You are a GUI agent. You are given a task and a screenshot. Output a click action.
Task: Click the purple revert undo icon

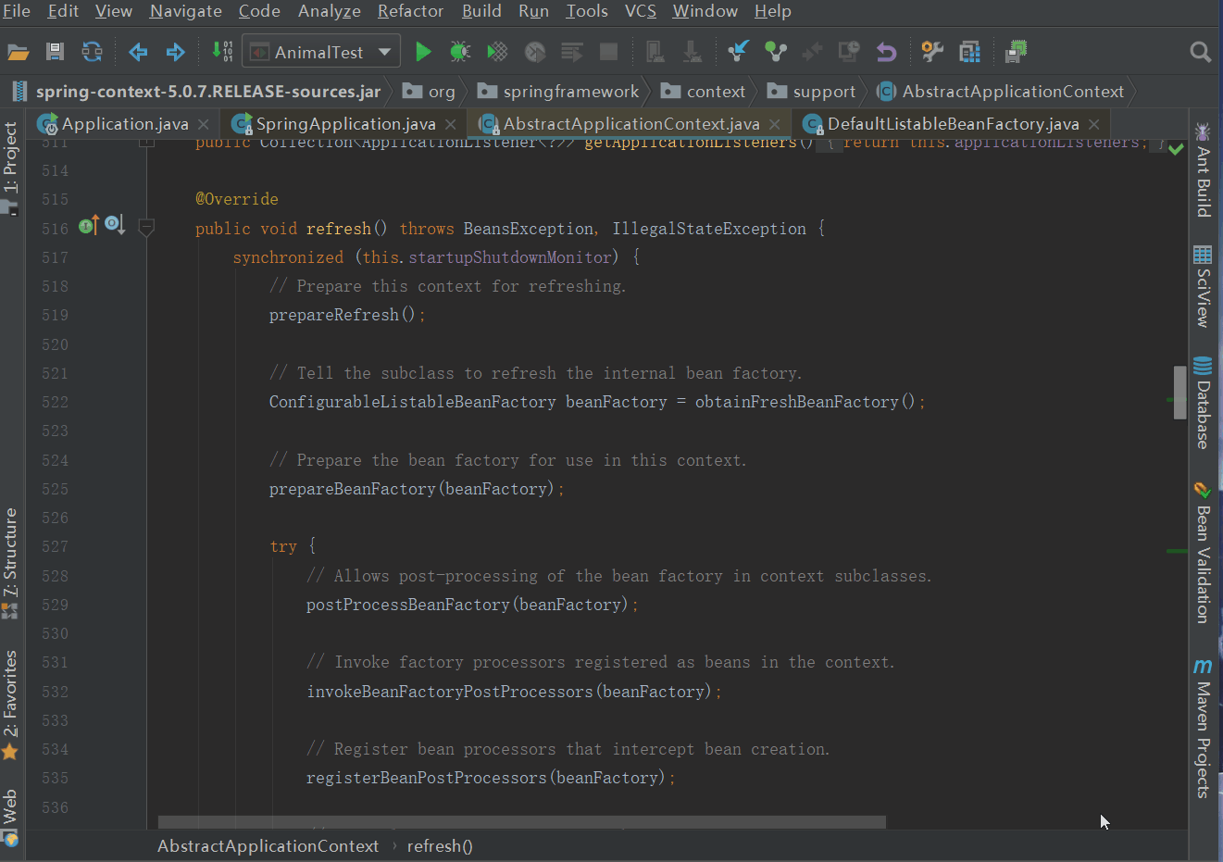pyautogui.click(x=886, y=52)
